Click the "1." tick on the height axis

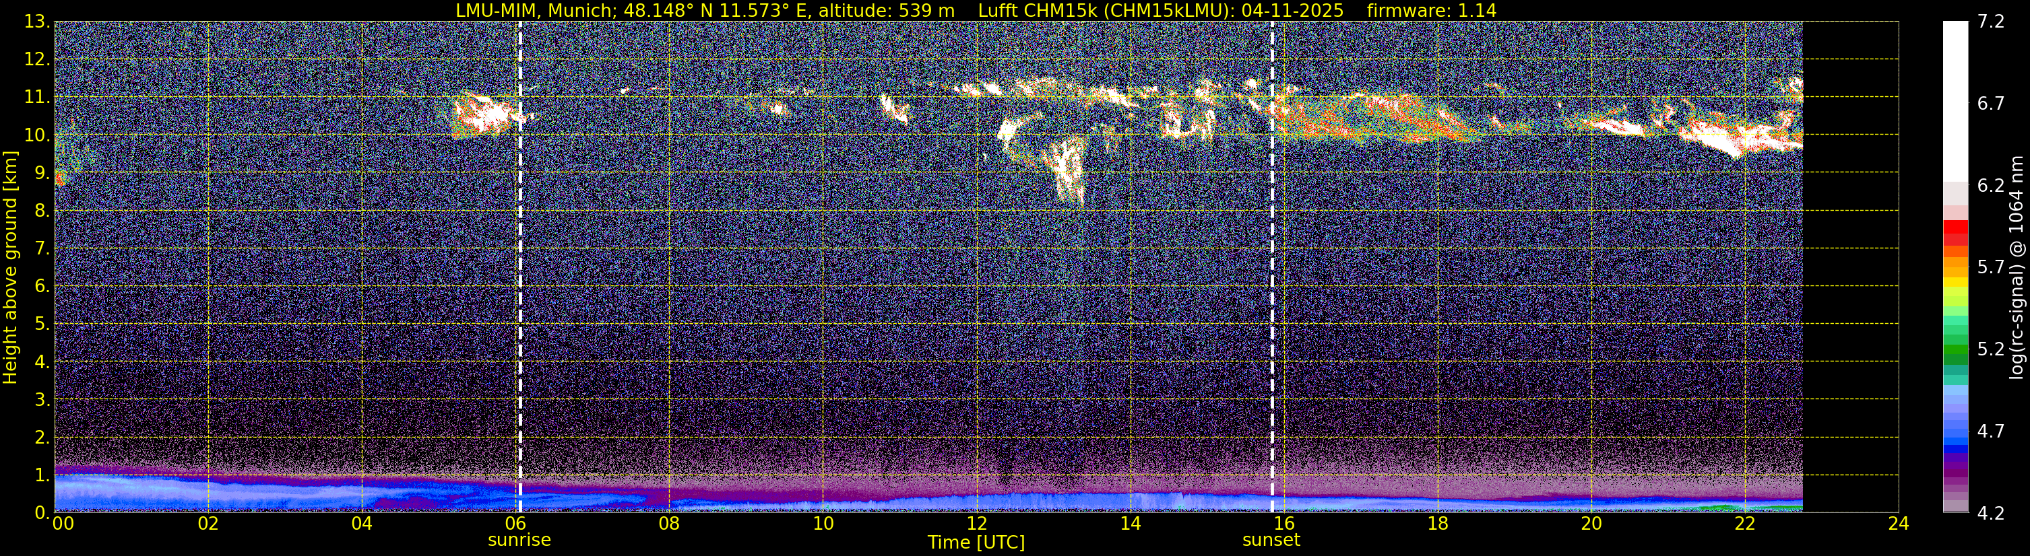click(x=41, y=475)
